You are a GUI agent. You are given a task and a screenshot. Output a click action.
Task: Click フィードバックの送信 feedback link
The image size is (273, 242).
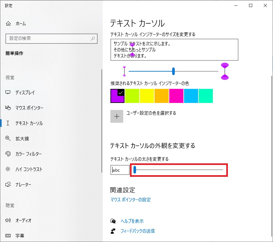pos(138,231)
